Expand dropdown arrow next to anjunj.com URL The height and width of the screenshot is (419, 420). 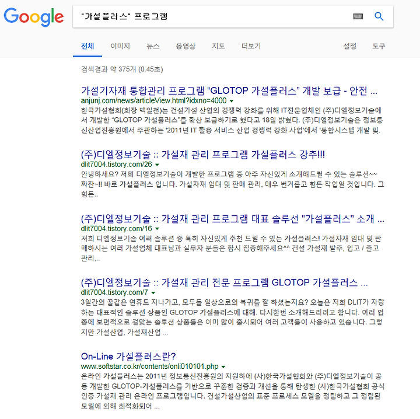tap(232, 101)
